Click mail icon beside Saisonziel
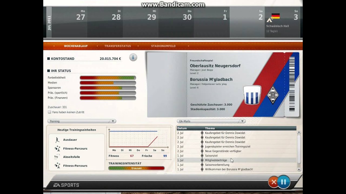This screenshot has width=346, height=194. (202, 156)
